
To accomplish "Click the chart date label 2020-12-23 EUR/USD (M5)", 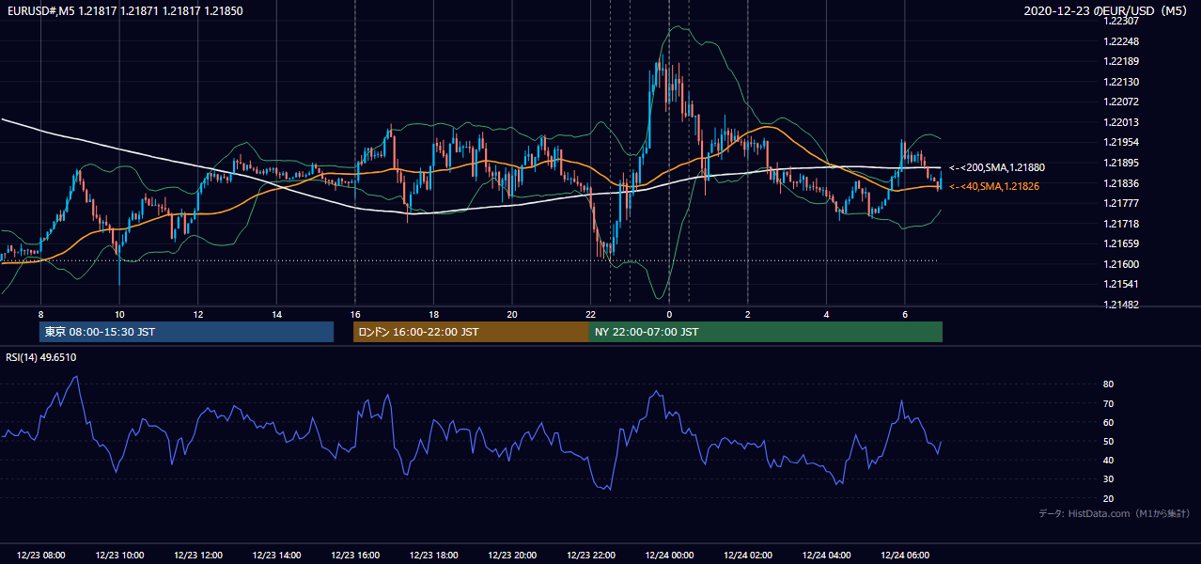I will pos(1106,10).
